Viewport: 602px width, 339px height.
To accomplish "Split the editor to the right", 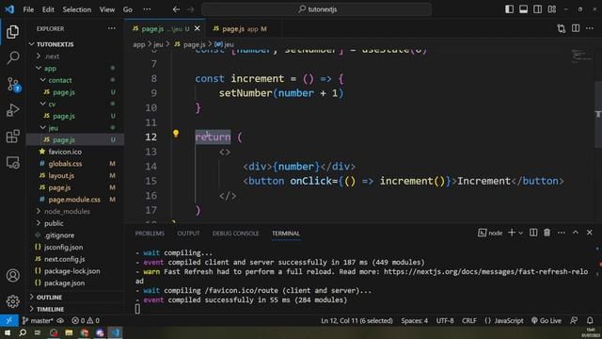I will tap(576, 28).
